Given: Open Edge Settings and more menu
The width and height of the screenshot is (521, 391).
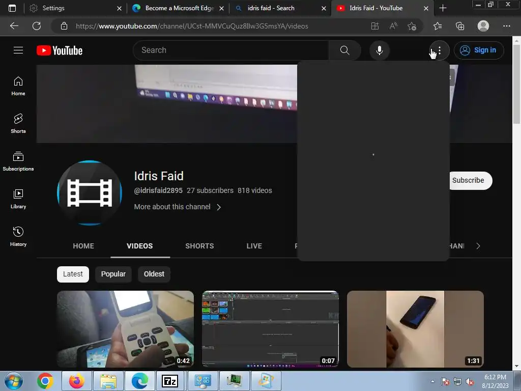Looking at the screenshot, I should pos(506,26).
